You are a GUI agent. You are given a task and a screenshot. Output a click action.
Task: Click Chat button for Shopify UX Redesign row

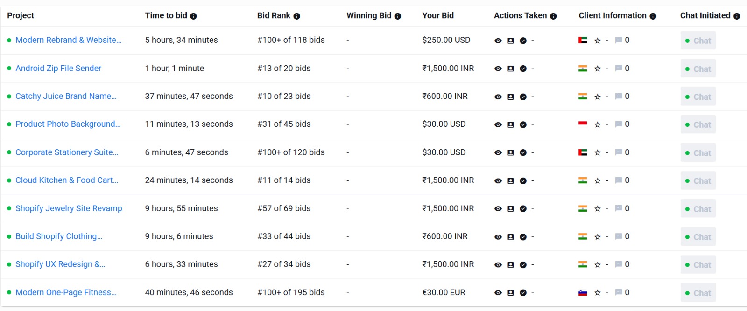[698, 265]
